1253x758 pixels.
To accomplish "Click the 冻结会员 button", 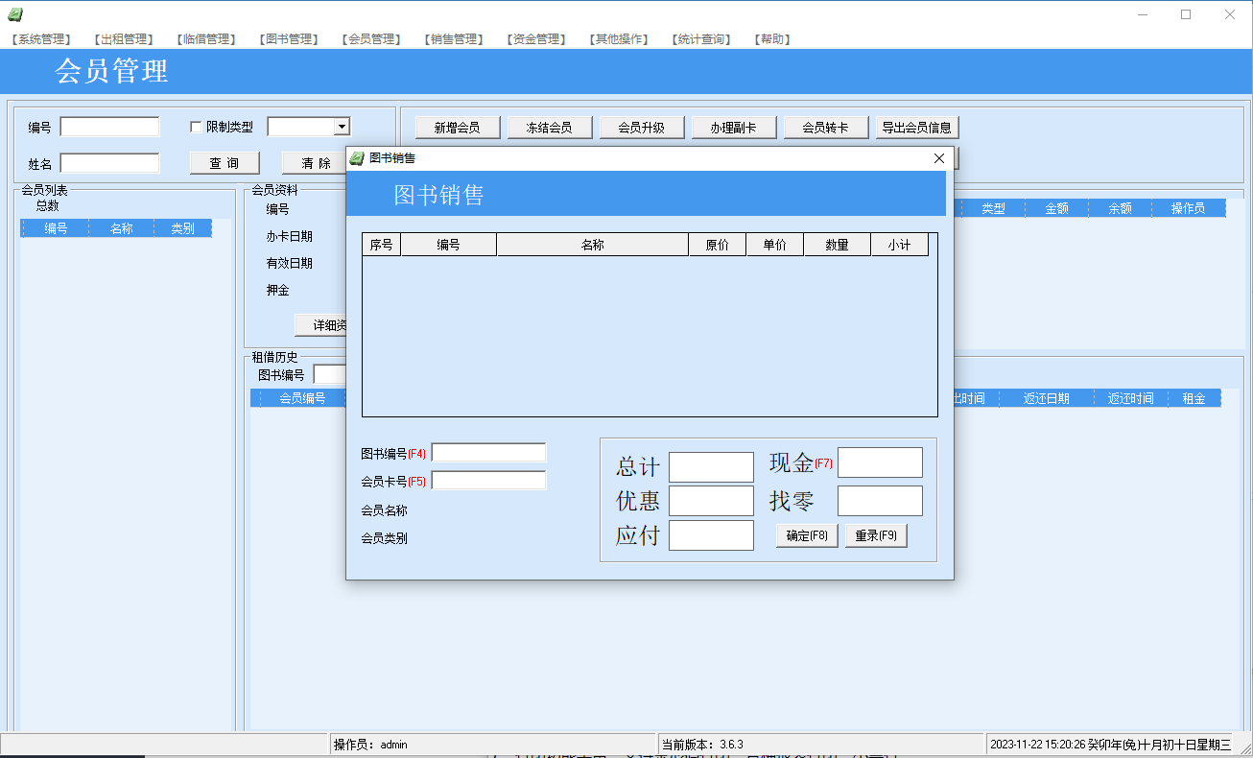I will click(549, 128).
